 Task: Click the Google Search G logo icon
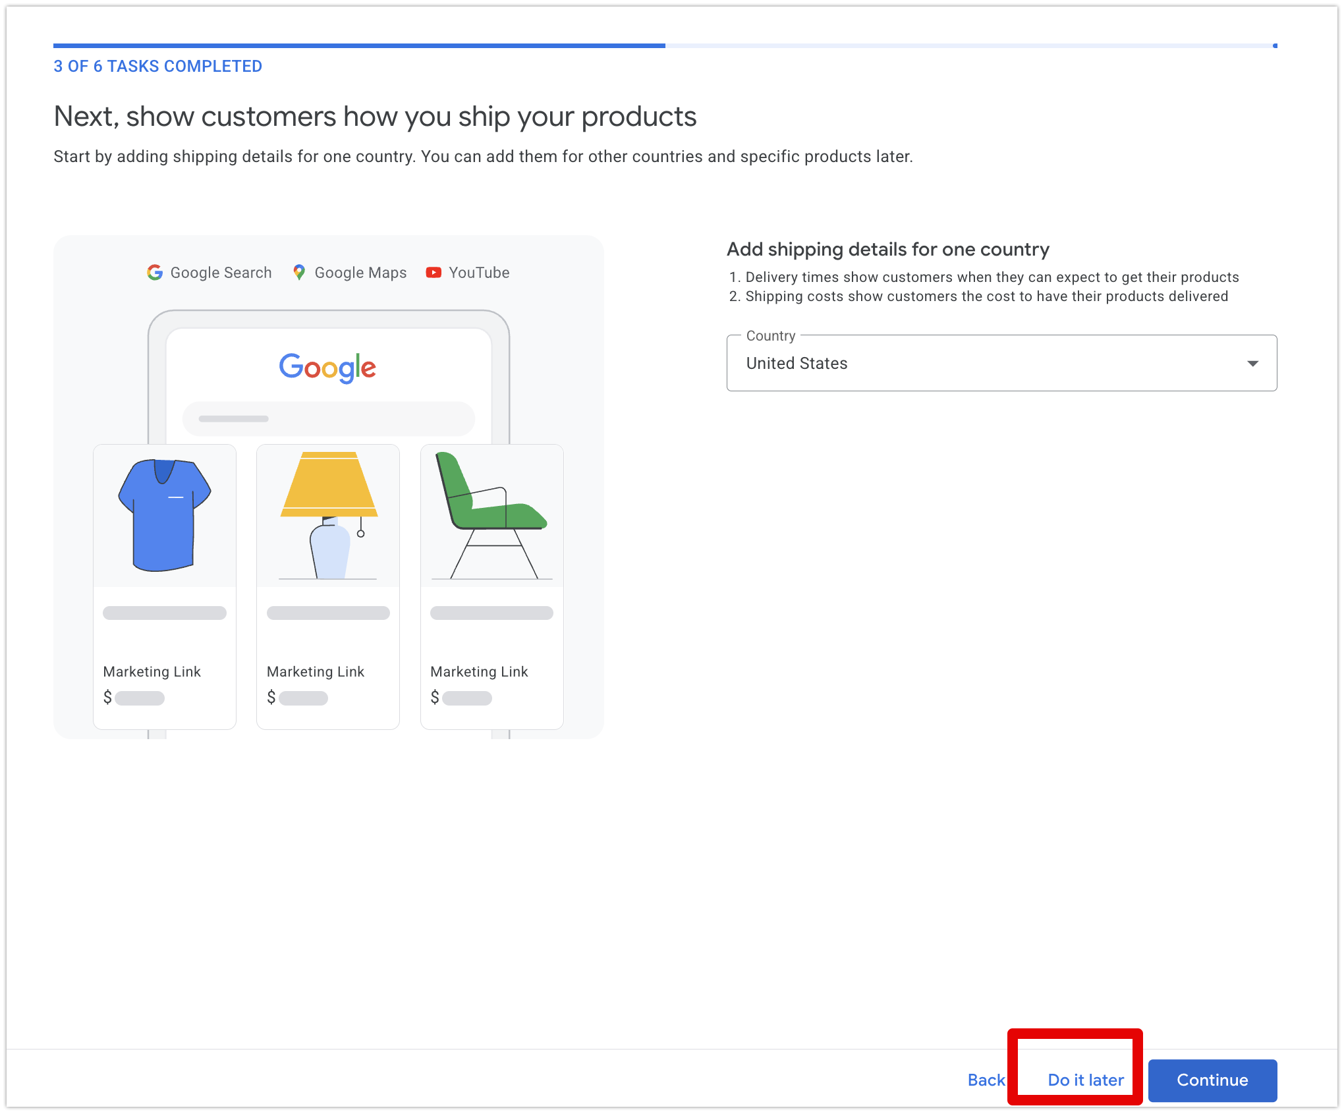155,273
